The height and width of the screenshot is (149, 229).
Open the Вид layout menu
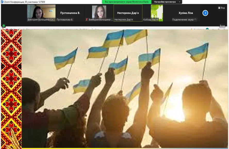(x=221, y=8)
